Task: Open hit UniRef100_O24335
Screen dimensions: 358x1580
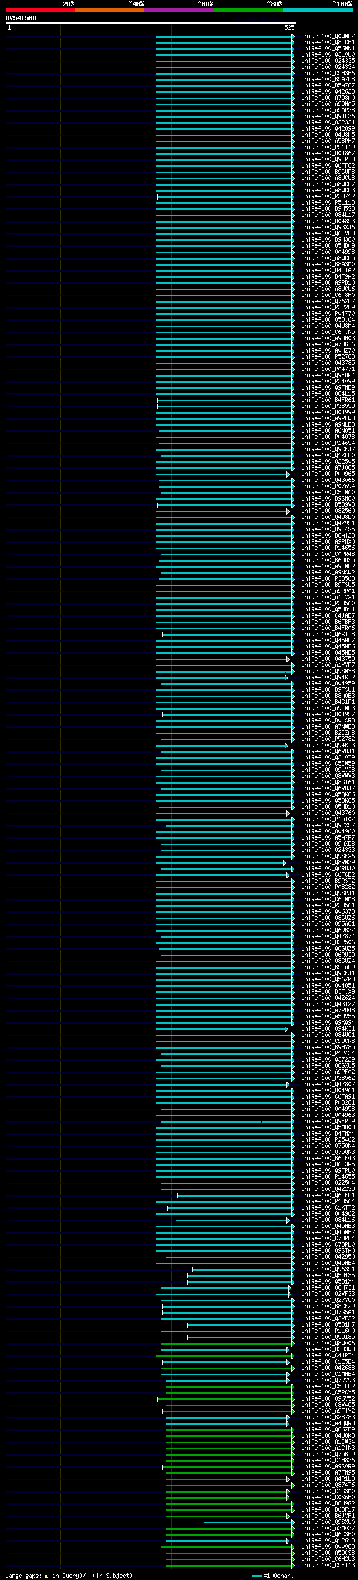Action: pyautogui.click(x=327, y=61)
